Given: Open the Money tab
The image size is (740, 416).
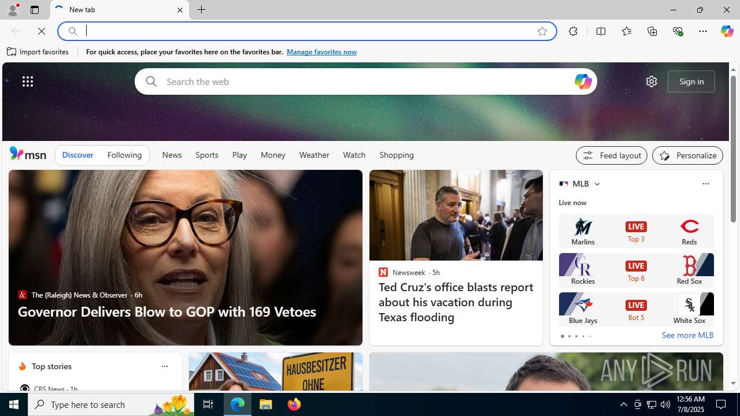Looking at the screenshot, I should click(x=273, y=155).
